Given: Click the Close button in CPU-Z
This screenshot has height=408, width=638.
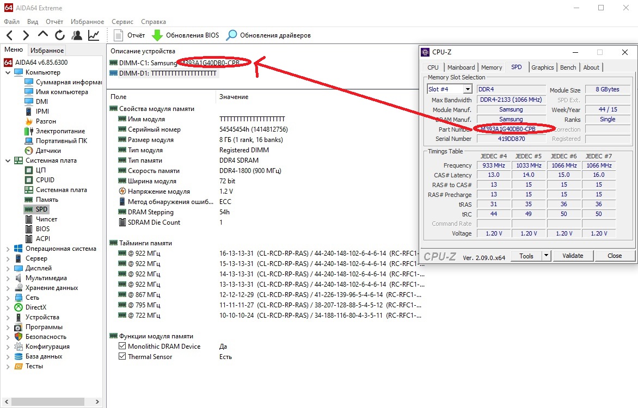Looking at the screenshot, I should pyautogui.click(x=615, y=256).
